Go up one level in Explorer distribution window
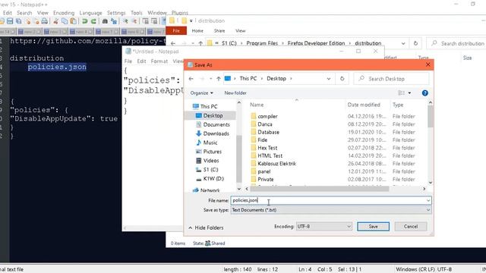486x273 pixels. tap(200, 43)
